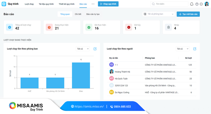Export the department backlog chart
211x114 pixels.
click(x=95, y=49)
